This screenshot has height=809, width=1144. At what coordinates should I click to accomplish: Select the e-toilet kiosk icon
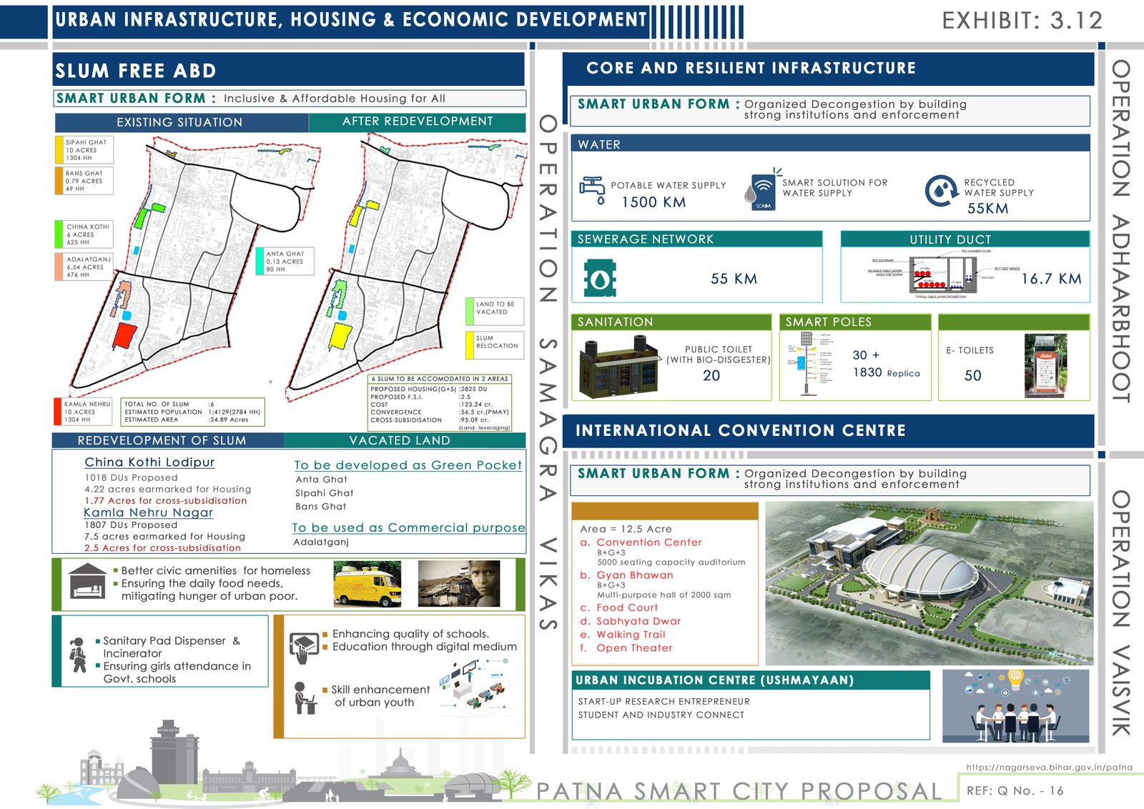(x=1044, y=361)
